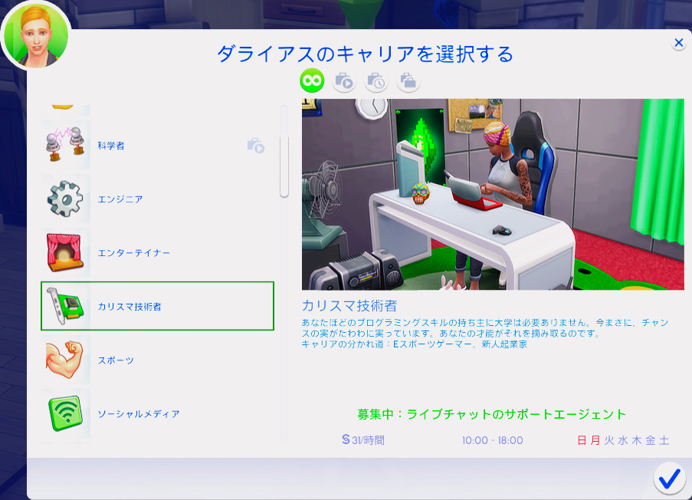Click the engineer gear icon
The image size is (692, 500).
pyautogui.click(x=65, y=199)
